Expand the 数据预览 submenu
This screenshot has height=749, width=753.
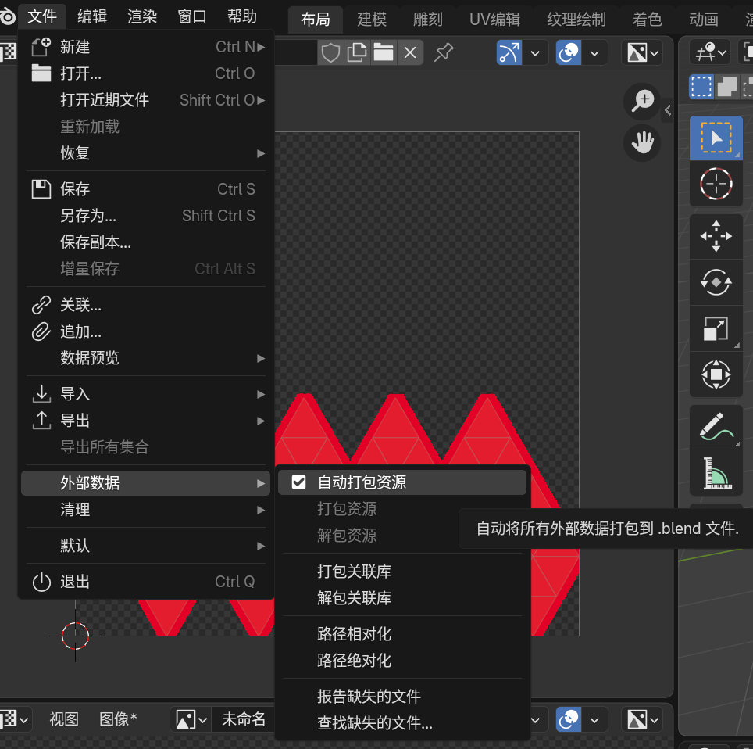[146, 357]
